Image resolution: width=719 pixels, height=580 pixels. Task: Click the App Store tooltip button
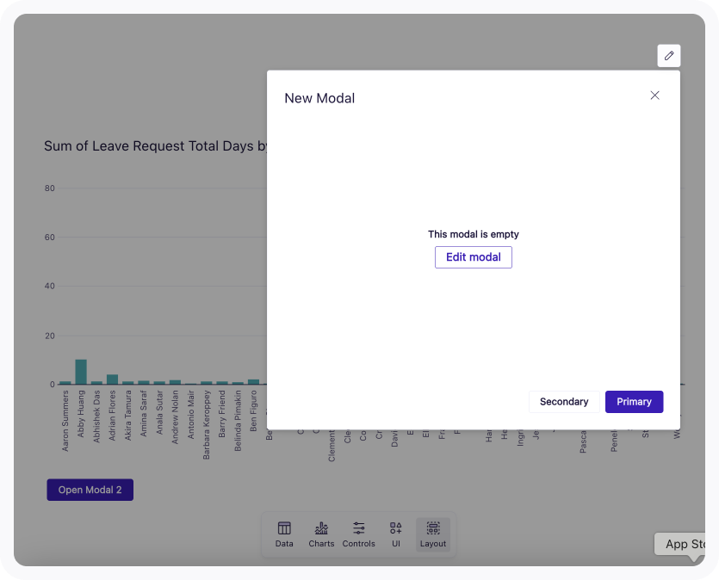pos(680,544)
